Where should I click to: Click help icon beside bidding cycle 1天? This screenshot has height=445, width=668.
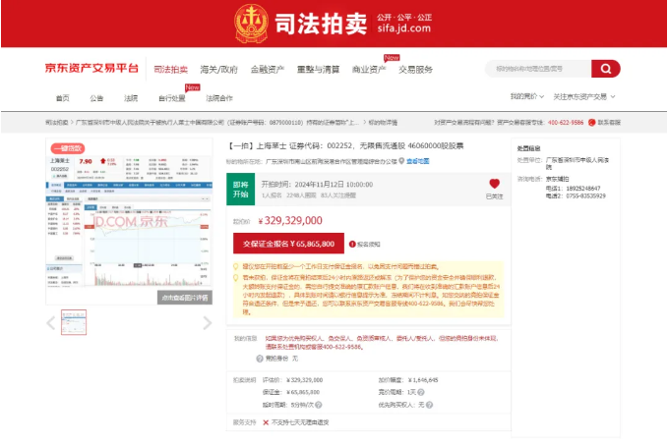(421, 392)
